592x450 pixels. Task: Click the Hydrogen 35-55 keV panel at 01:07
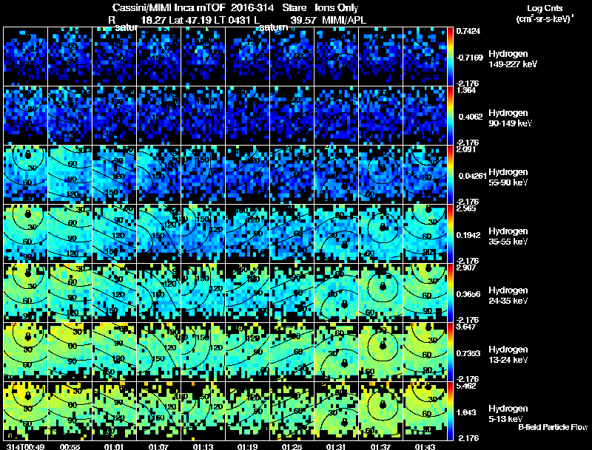click(x=158, y=234)
